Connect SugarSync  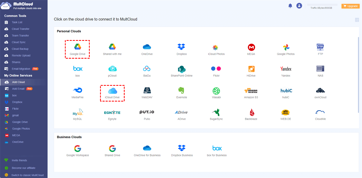(x=216, y=114)
